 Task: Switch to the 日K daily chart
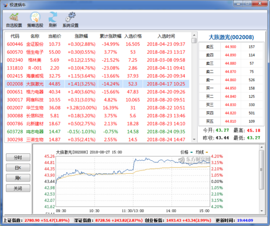[18, 168]
